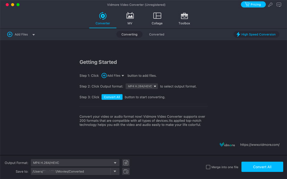Click the Getting Started heading
This screenshot has width=287, height=179.
98,62
